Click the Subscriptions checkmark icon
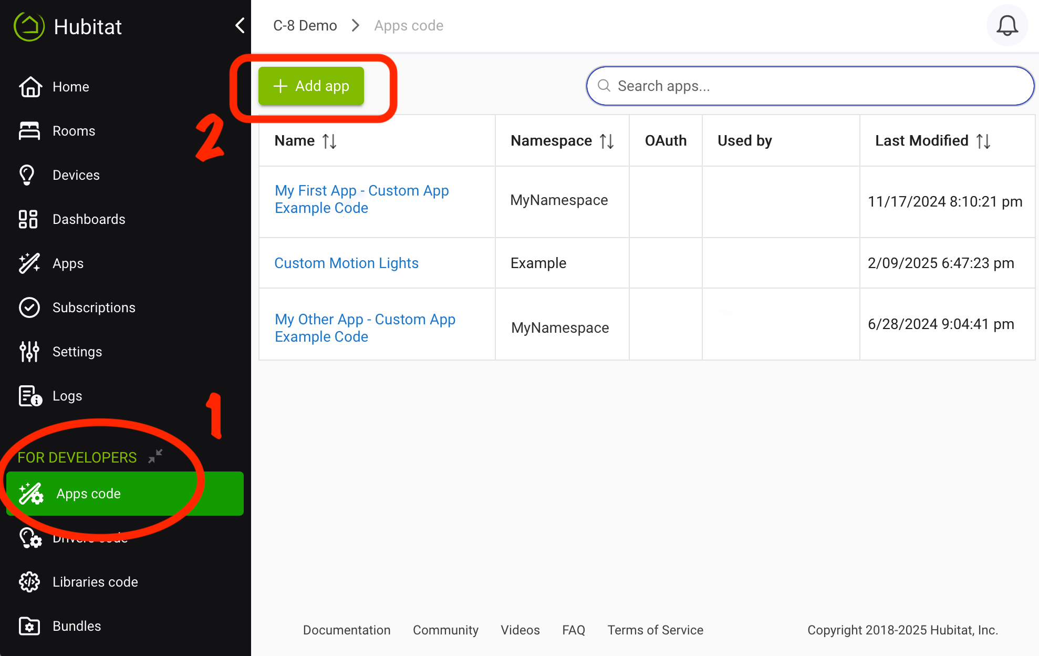 coord(29,307)
